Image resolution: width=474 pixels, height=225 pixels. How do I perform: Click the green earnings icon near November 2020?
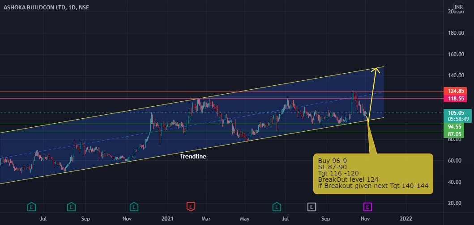[x=134, y=207]
